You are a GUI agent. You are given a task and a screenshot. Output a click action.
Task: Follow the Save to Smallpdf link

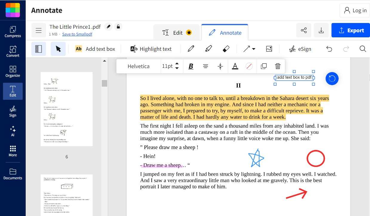tap(77, 34)
